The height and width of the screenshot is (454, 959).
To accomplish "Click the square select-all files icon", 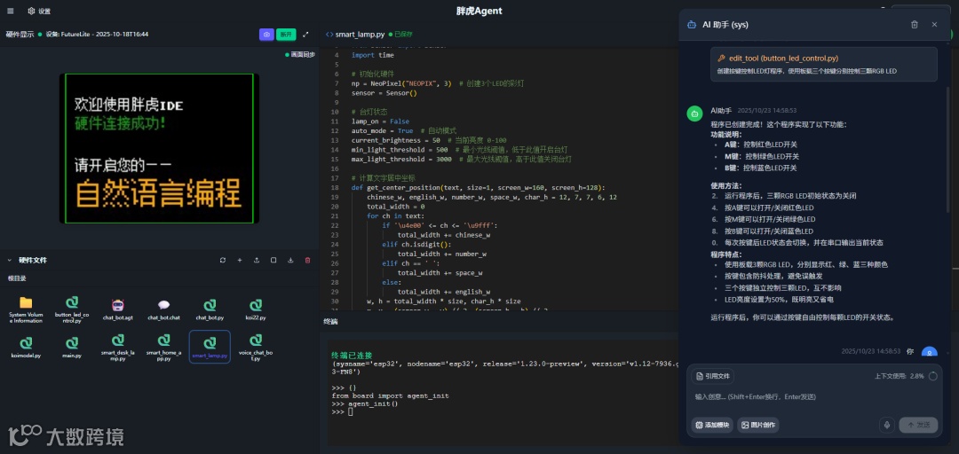I will coord(273,260).
